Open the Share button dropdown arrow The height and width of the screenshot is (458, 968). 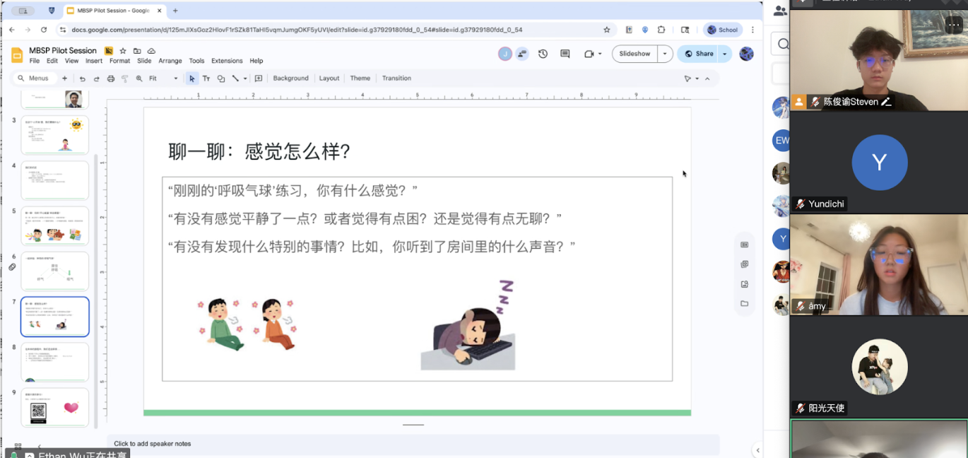click(724, 54)
